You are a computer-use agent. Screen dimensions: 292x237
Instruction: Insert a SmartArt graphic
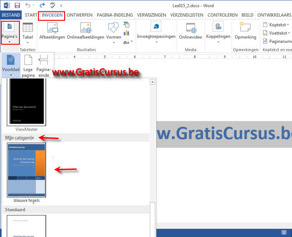click(126, 24)
